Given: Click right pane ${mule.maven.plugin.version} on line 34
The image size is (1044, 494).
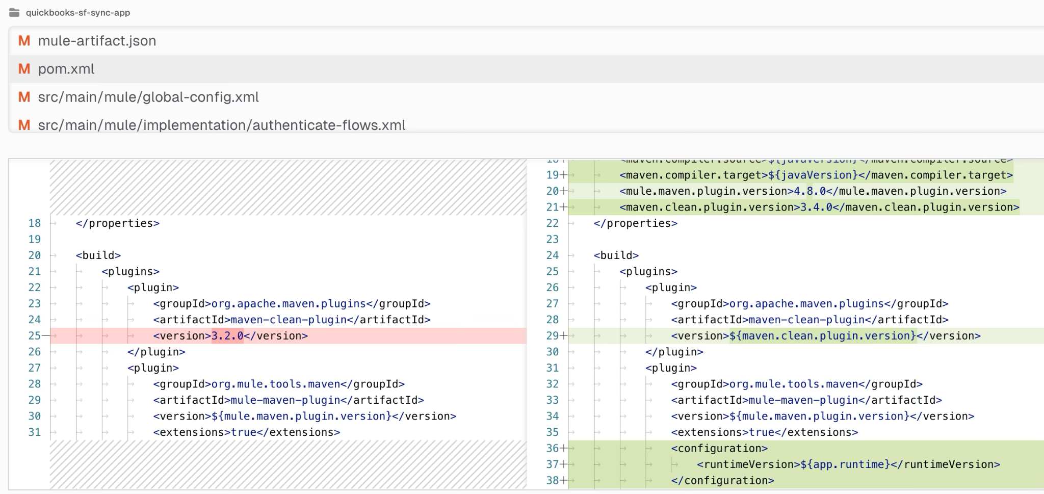Looking at the screenshot, I should click(x=820, y=416).
